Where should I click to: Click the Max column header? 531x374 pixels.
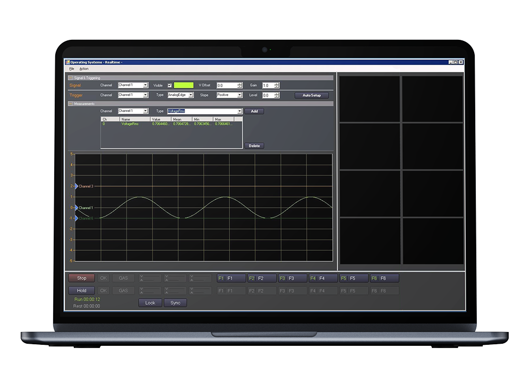pos(224,119)
